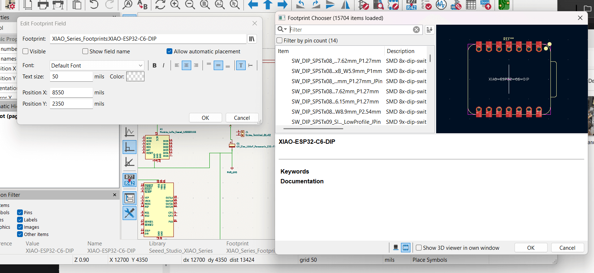Select center horizontal text alignment
Image resolution: width=594 pixels, height=273 pixels.
click(x=186, y=65)
